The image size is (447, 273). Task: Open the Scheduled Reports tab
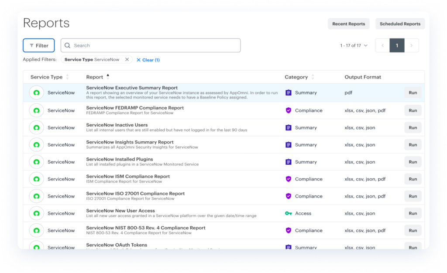click(400, 24)
